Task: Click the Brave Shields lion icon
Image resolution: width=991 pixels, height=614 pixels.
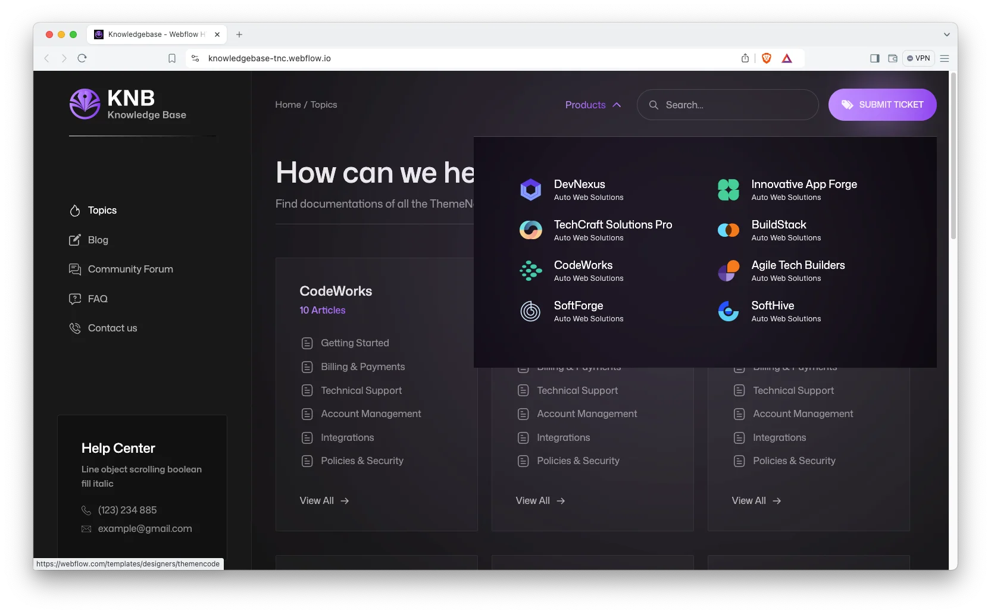Action: click(x=767, y=58)
